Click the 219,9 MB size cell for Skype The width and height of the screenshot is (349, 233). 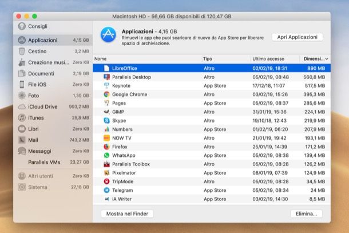(315, 121)
